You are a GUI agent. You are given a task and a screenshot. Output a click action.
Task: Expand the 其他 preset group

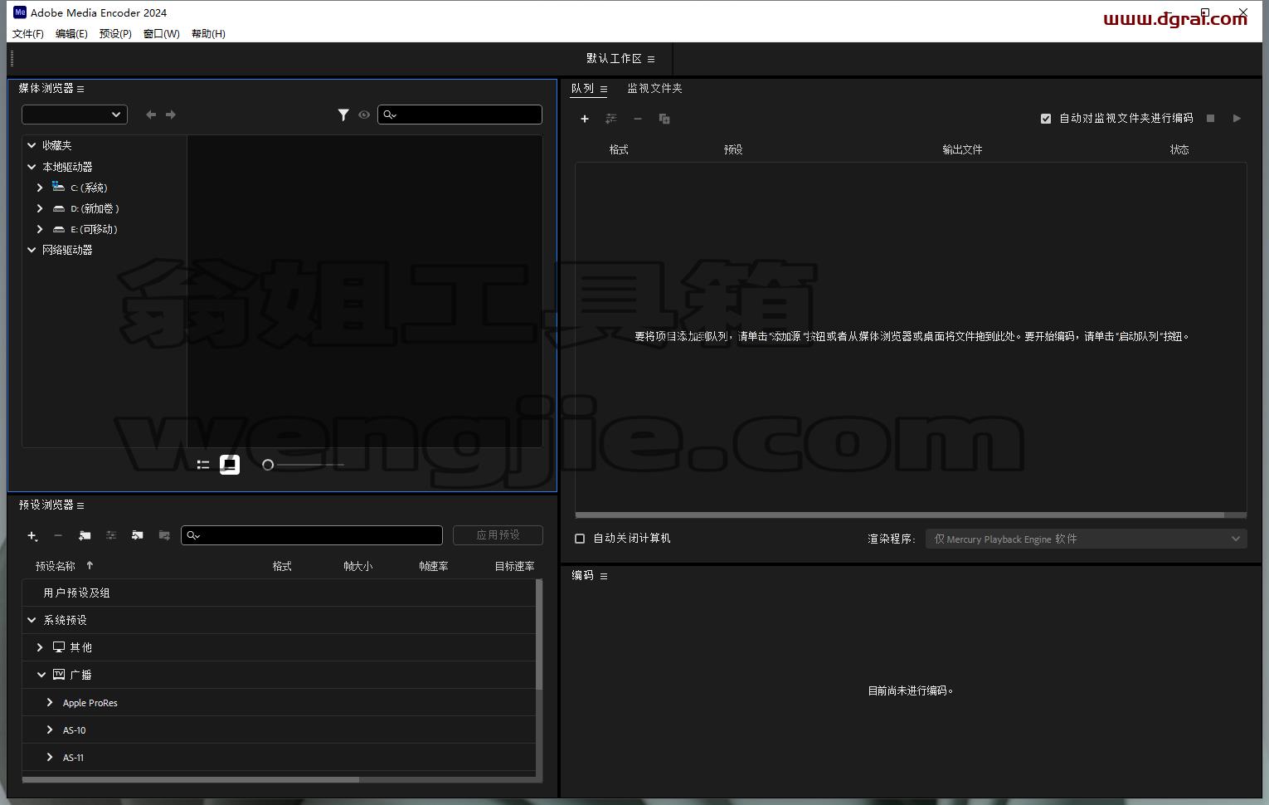(40, 647)
